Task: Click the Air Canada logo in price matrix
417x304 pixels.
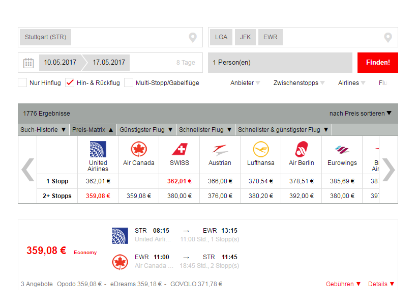Action: 138,149
